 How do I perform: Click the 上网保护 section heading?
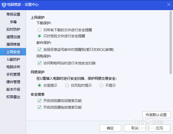(x=38, y=18)
